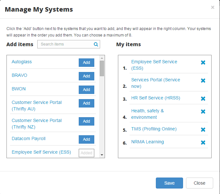Remove NRMA Learning from My items
This screenshot has width=220, height=194.
point(203,143)
